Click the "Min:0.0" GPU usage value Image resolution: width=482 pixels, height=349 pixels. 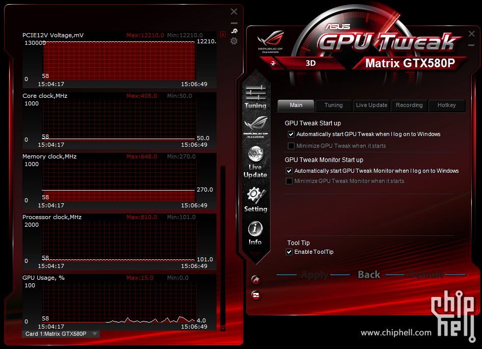click(x=178, y=278)
